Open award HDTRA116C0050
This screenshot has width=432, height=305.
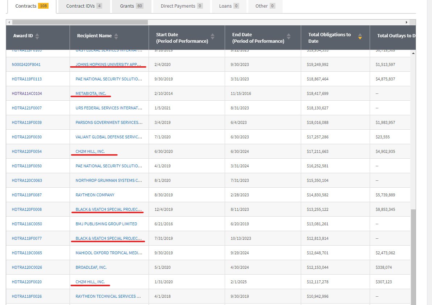coord(27,224)
